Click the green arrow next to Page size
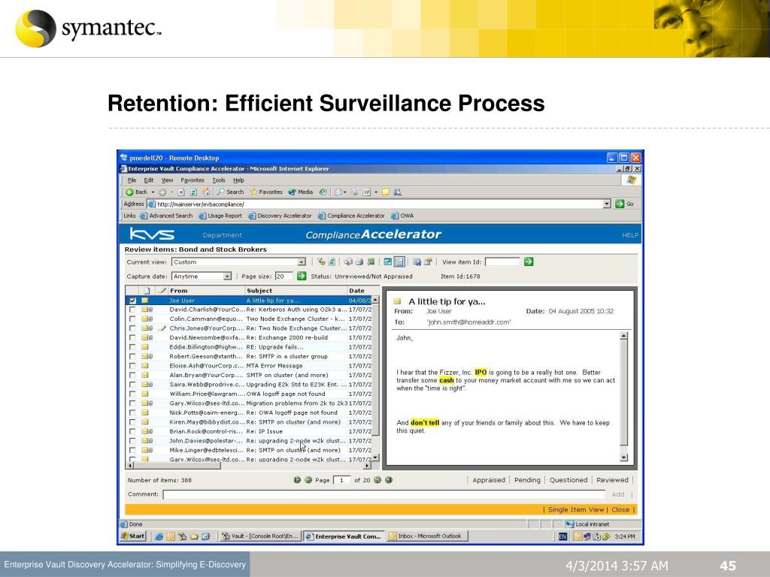The image size is (770, 577). (302, 276)
